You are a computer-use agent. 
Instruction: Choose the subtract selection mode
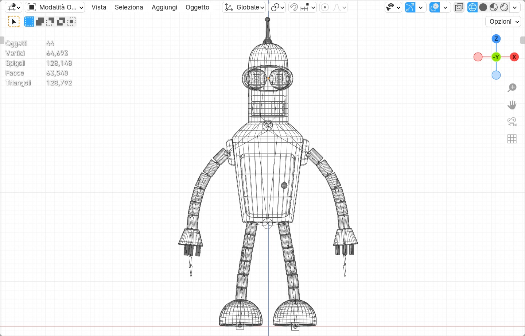click(50, 22)
